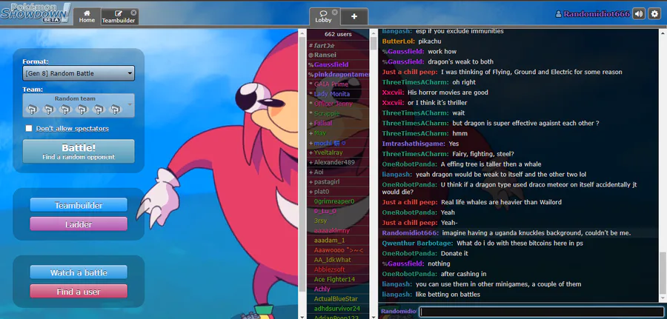Select user Scrappie in the user list

tap(338, 113)
